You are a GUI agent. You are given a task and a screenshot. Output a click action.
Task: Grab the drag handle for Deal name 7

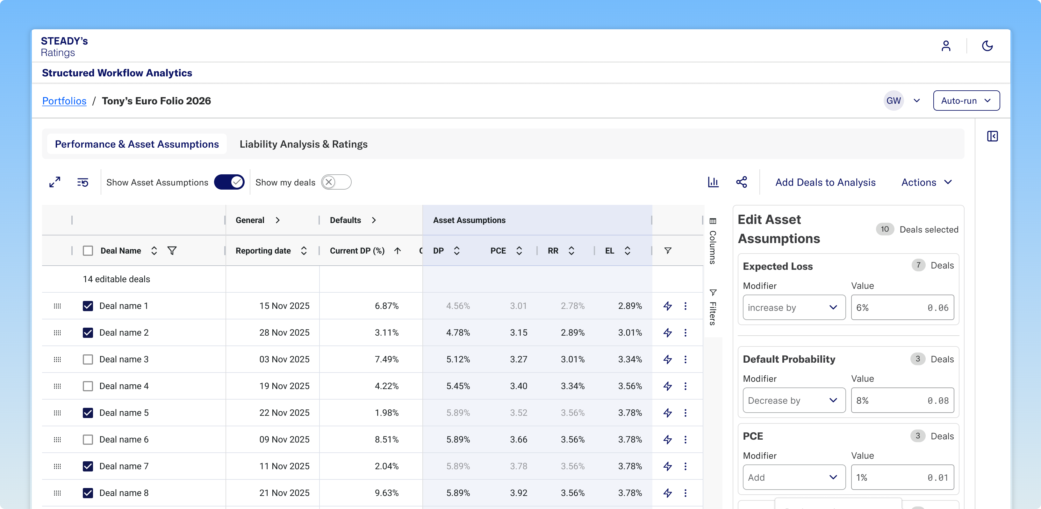(x=57, y=466)
